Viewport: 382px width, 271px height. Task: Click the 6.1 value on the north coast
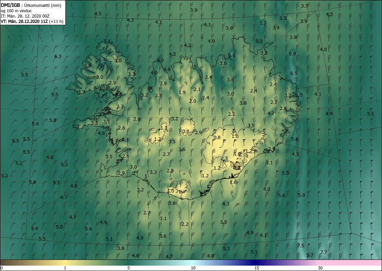[231, 55]
